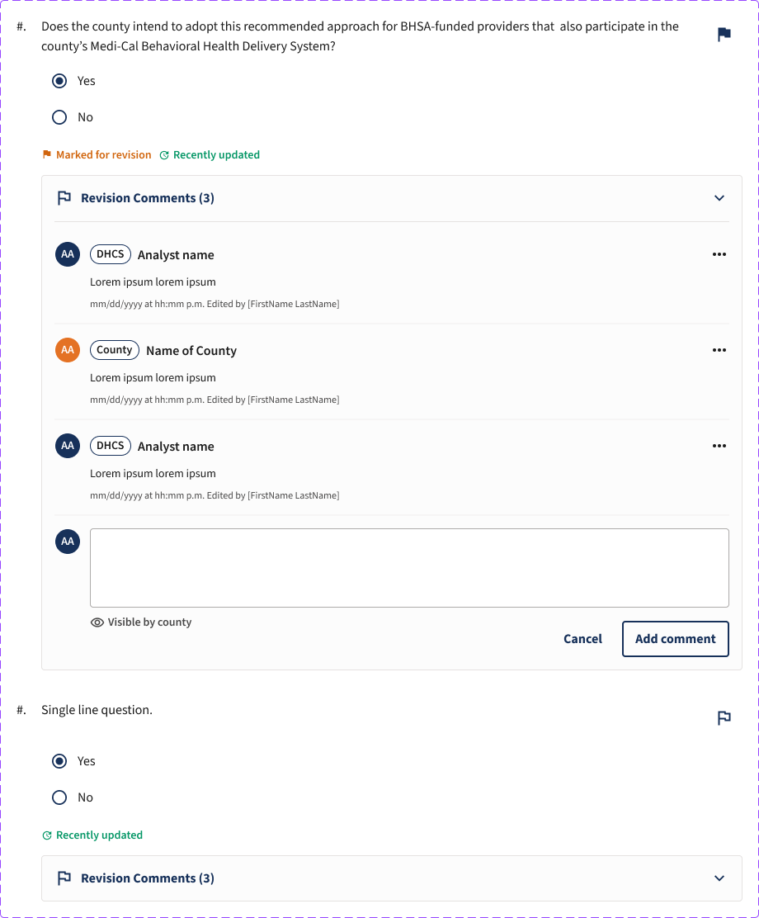Click the Add comment button
The width and height of the screenshot is (759, 918).
(x=676, y=639)
